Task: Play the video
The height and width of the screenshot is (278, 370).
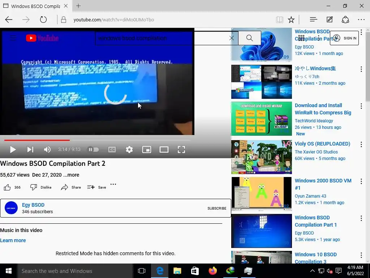Action: pos(13,149)
